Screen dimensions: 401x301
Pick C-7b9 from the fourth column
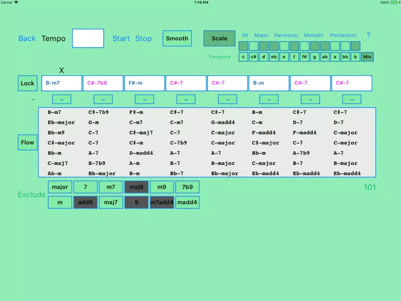coord(179,143)
